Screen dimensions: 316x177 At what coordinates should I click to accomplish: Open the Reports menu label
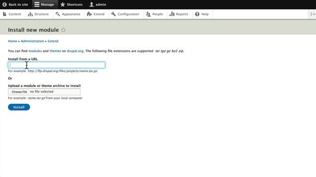(x=182, y=14)
